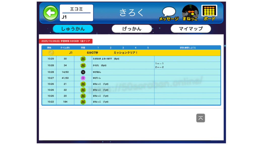Click the M icon for たまおき よみ row
This screenshot has height=145, width=258.
click(x=83, y=59)
